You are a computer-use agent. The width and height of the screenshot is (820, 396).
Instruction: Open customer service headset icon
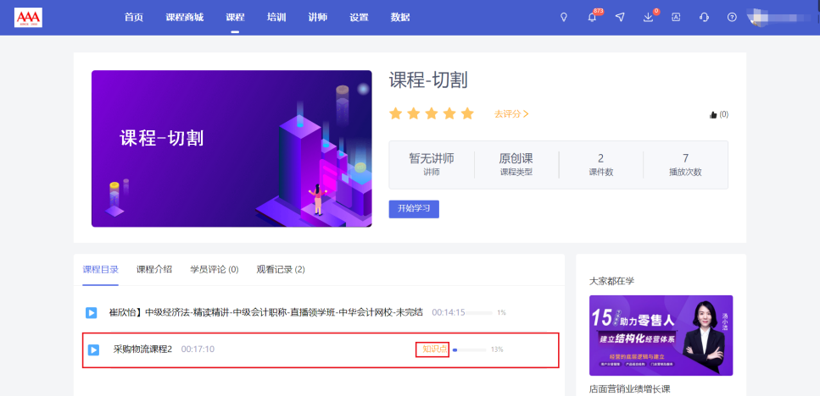[704, 17]
